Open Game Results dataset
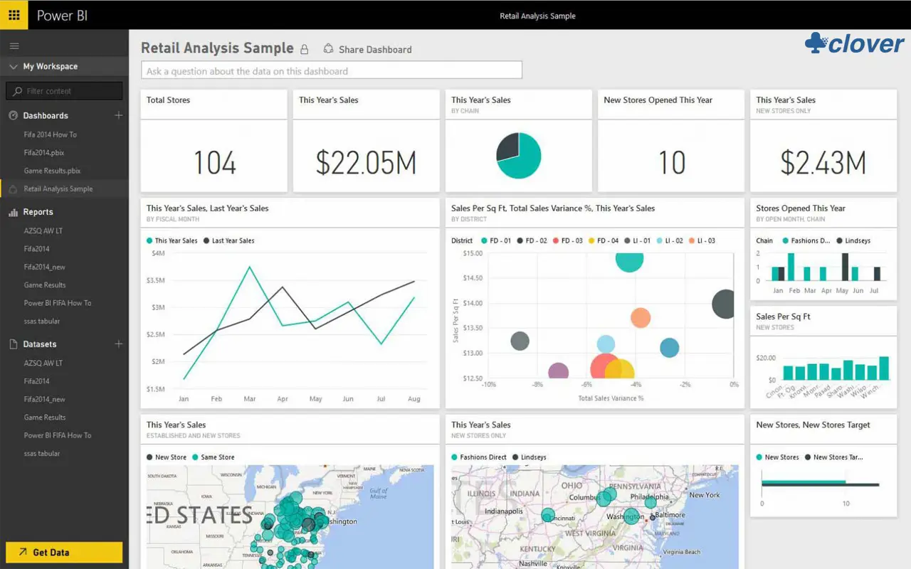This screenshot has height=569, width=911. point(45,418)
